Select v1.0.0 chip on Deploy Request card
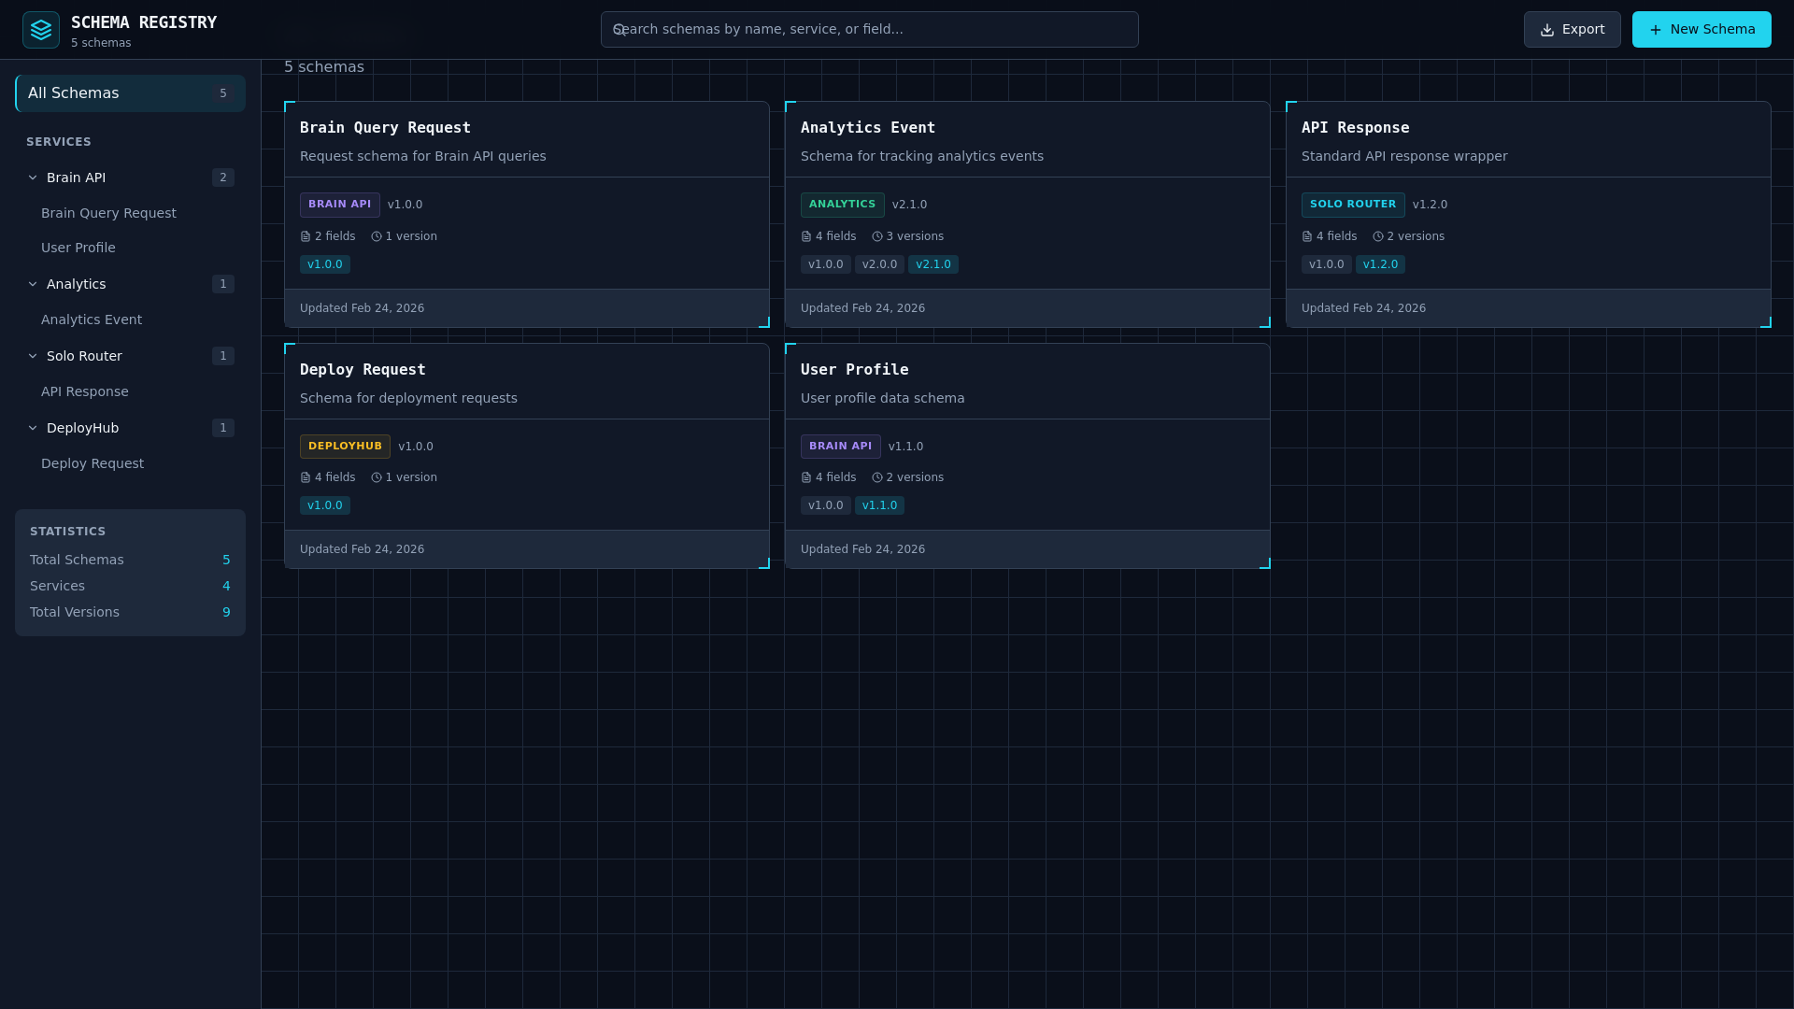 pyautogui.click(x=325, y=505)
